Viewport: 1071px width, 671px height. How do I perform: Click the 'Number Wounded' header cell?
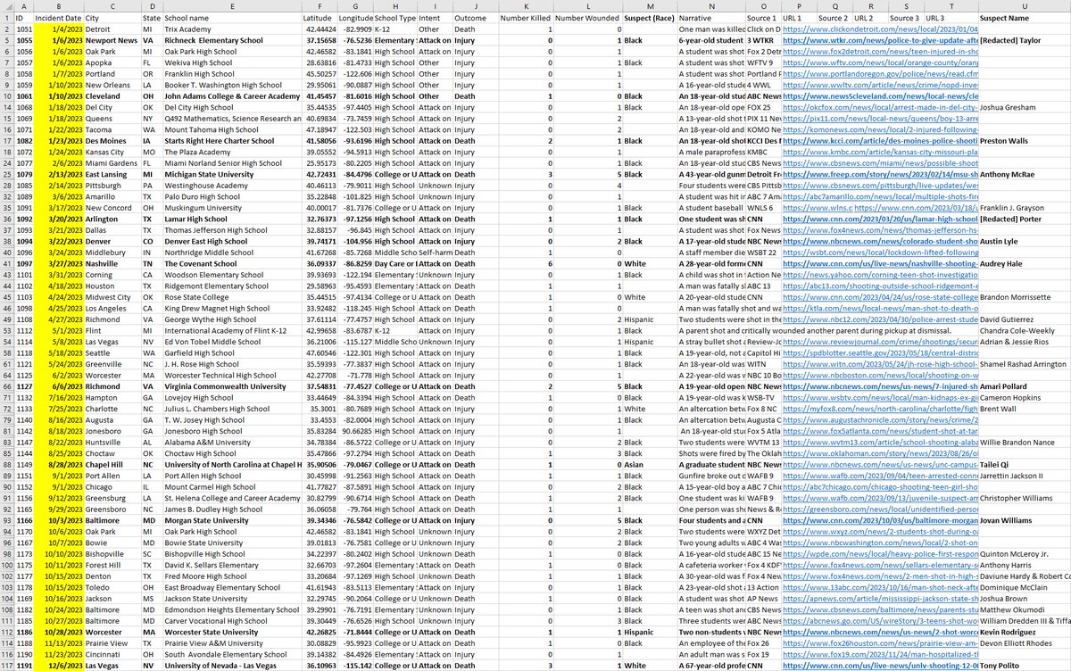point(588,18)
